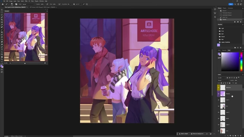The image size is (244, 137).
Task: Toggle visibility of the Frieren layer
Action: pyautogui.click(x=218, y=118)
